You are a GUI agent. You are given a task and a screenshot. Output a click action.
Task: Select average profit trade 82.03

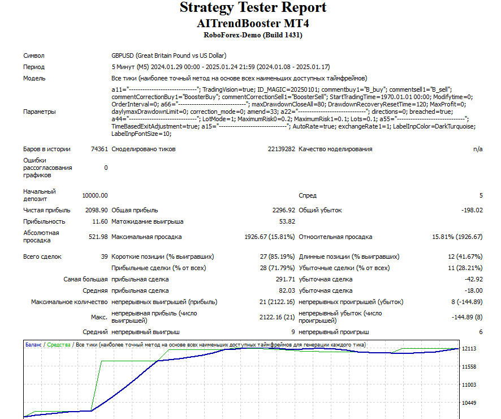[x=287, y=290]
